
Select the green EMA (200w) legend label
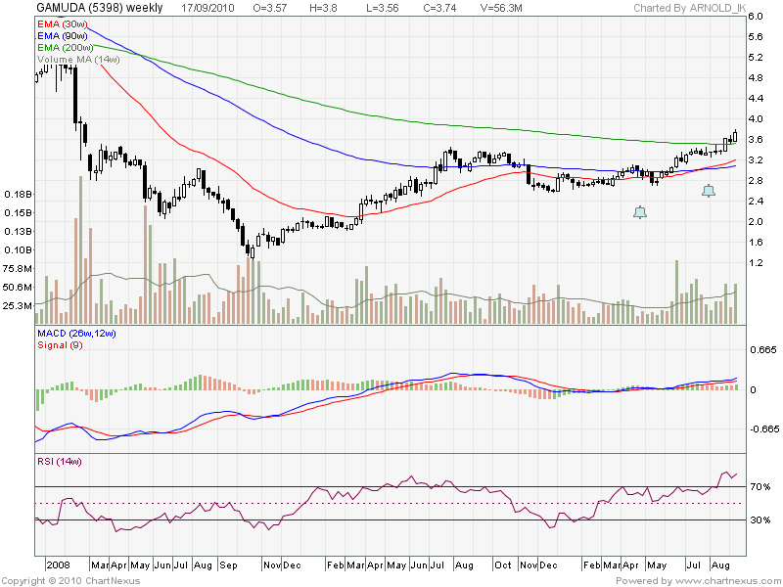point(66,47)
